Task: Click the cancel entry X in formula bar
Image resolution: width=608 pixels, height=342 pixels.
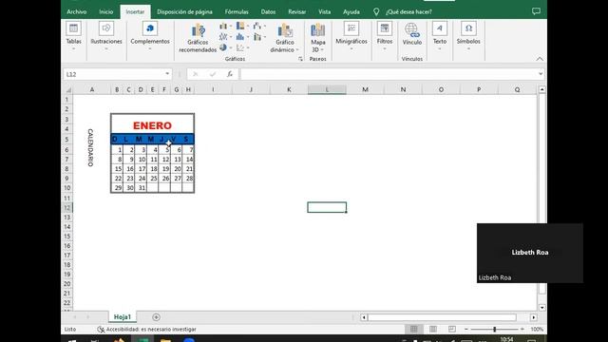Action: click(x=196, y=74)
